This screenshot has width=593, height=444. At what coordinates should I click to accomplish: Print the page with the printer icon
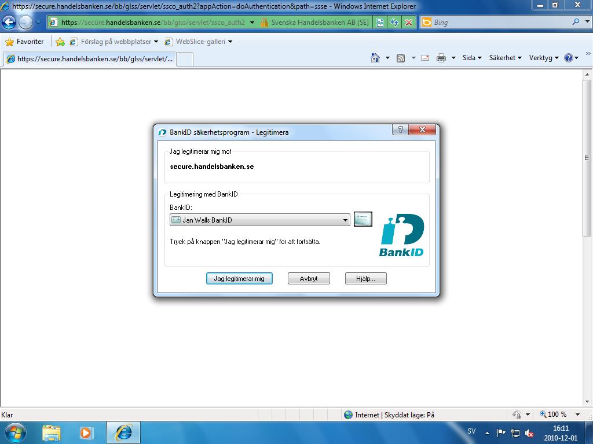pyautogui.click(x=441, y=58)
